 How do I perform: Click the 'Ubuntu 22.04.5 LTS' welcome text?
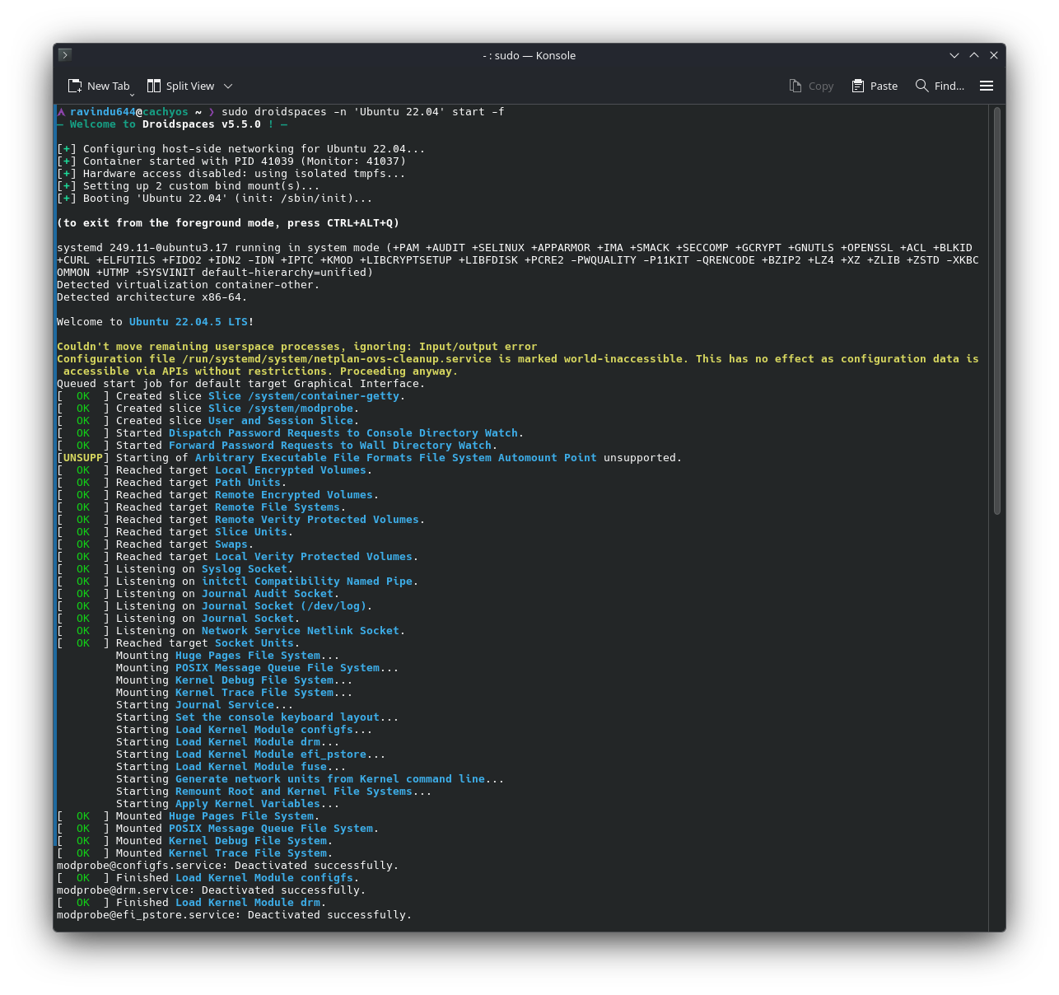[x=189, y=322]
